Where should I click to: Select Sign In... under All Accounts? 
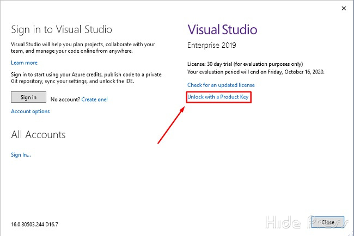21,155
